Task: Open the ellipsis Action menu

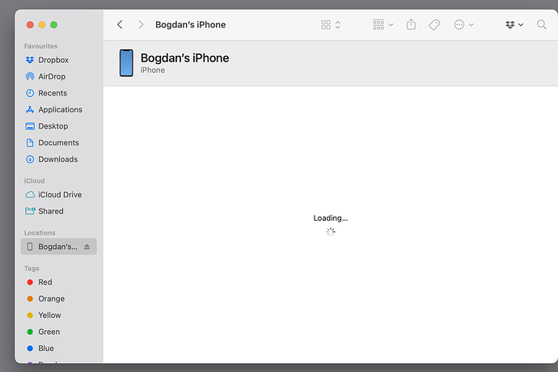Action: point(463,24)
